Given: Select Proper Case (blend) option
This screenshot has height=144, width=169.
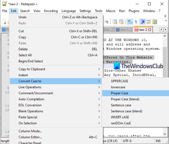Looking at the screenshot, I should 135,99.
